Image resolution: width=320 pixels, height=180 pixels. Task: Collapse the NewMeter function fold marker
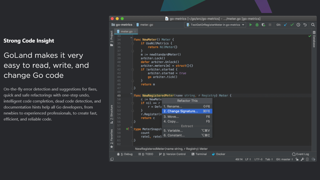point(132,39)
